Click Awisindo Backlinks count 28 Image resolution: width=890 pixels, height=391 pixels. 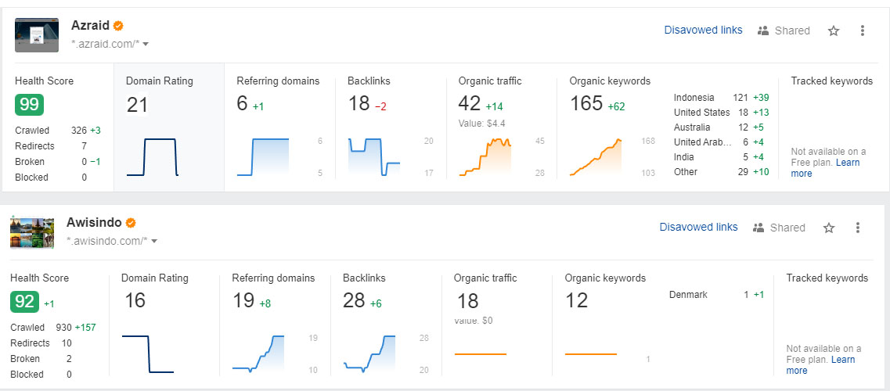pos(354,301)
